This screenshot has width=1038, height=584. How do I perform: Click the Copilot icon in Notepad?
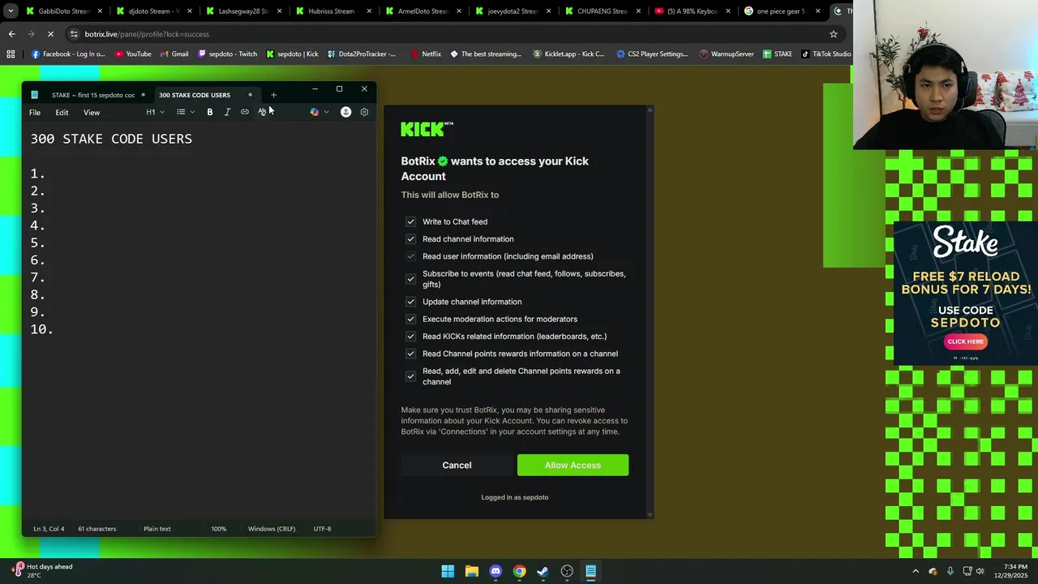[315, 112]
